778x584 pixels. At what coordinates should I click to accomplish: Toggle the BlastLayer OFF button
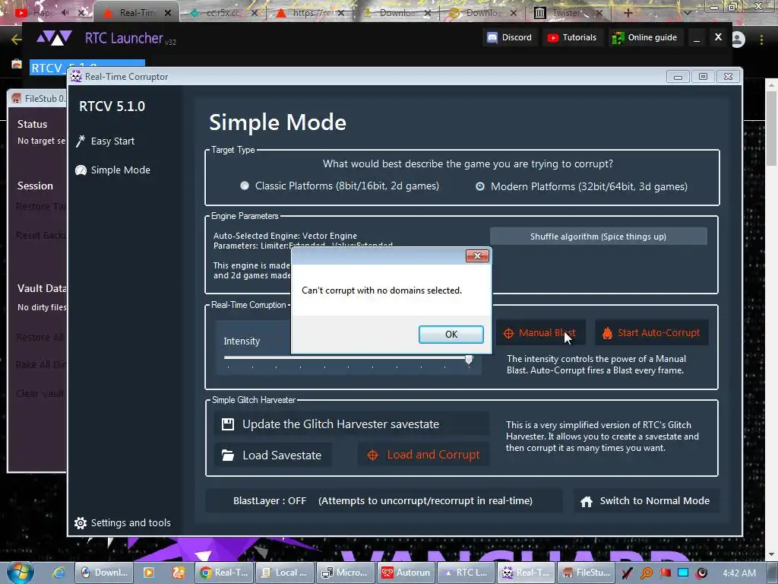384,500
